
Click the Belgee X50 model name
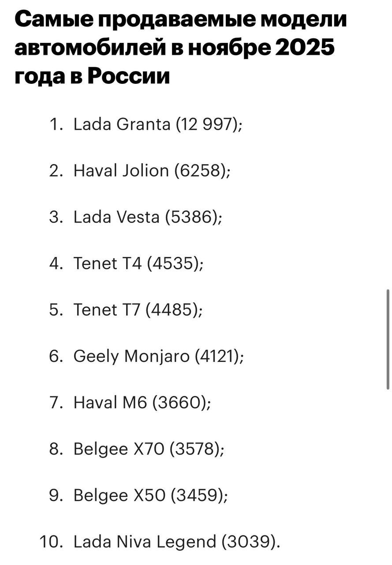(119, 496)
